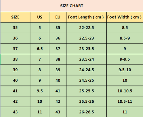
Task: Click the SIZE column header cell
Action: pos(15,17)
